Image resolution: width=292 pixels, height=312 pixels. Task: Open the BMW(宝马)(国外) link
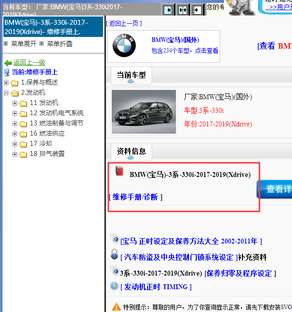click(175, 40)
